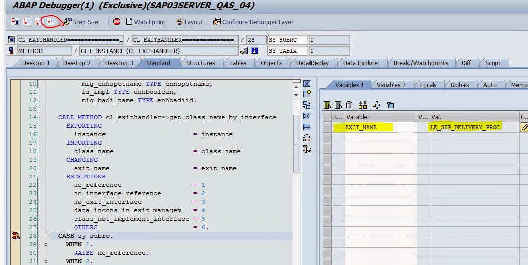Click the Step Into (single step) icon

point(15,22)
